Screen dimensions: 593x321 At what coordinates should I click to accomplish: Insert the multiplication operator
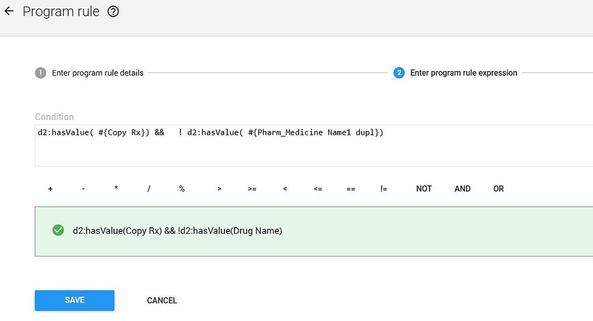coord(116,189)
